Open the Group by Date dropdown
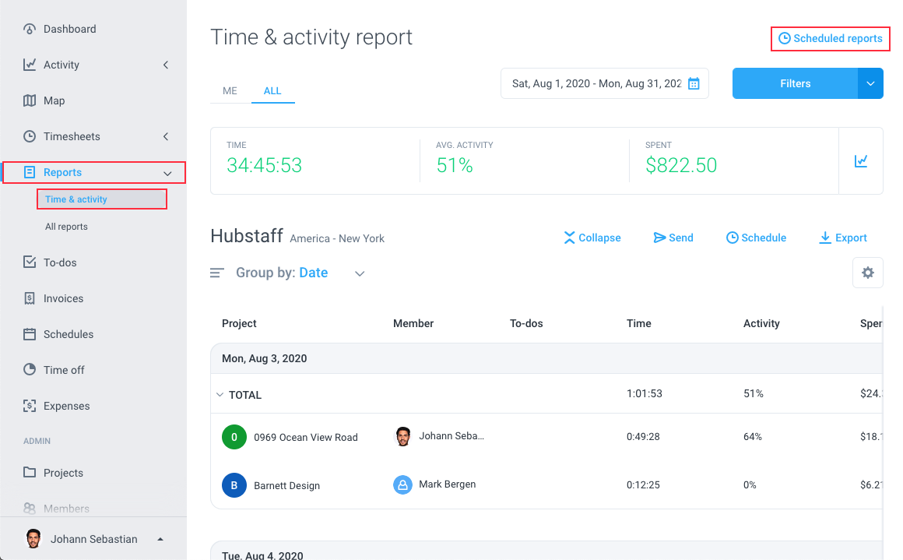903x560 pixels. [x=359, y=273]
